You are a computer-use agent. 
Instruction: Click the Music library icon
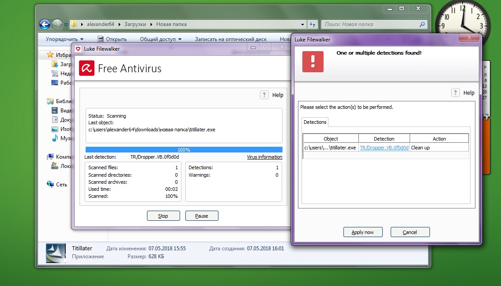(x=55, y=138)
